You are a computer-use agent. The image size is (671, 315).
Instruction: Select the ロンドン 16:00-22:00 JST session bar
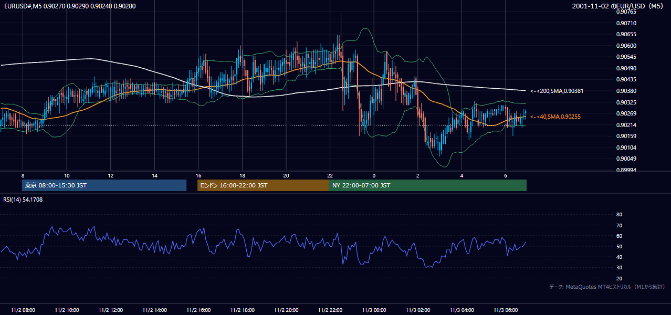pyautogui.click(x=263, y=185)
